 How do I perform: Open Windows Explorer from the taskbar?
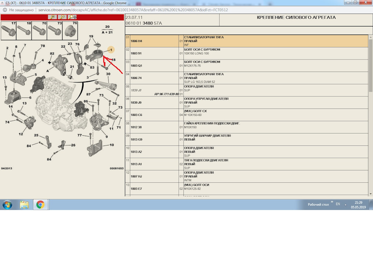[x=24, y=205]
